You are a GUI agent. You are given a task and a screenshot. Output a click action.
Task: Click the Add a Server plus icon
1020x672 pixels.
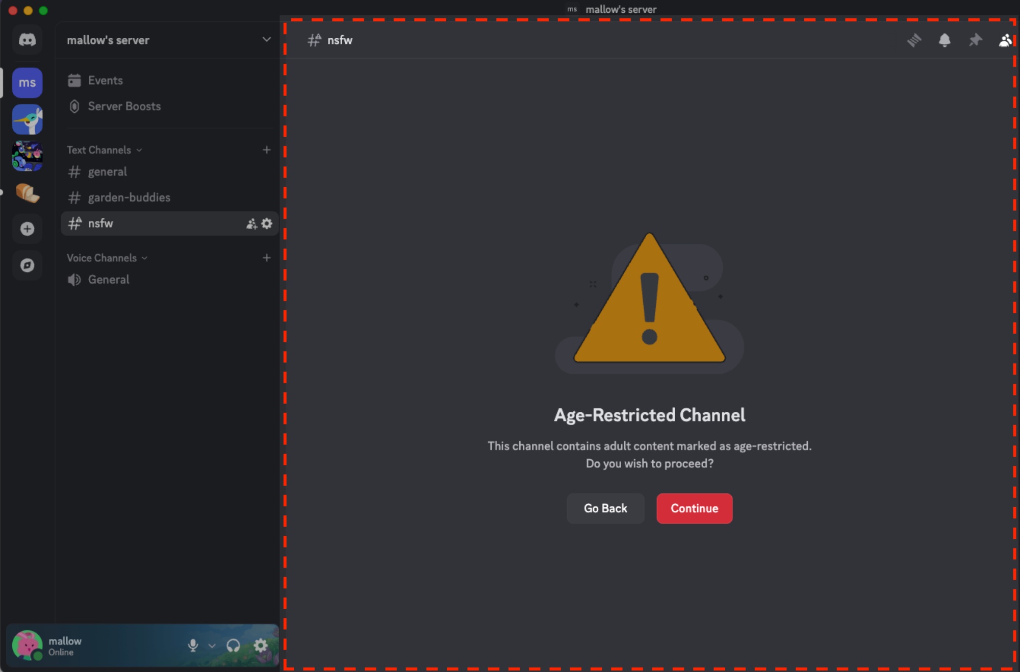[x=27, y=229]
